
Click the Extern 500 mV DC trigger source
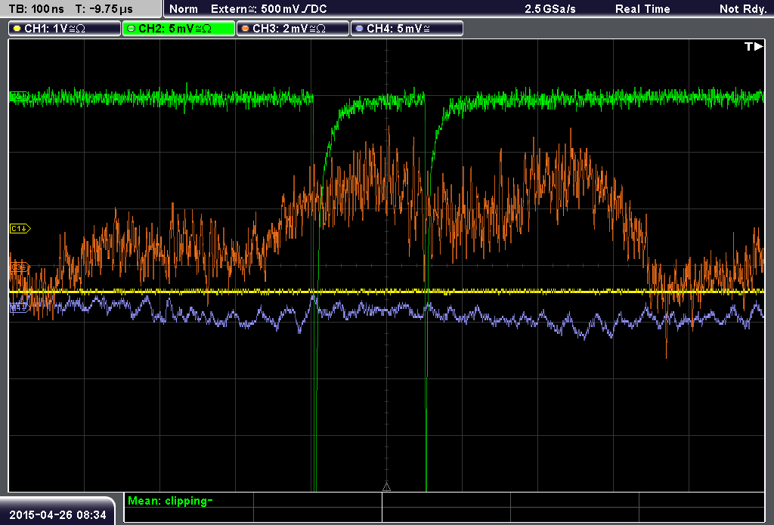coord(268,9)
